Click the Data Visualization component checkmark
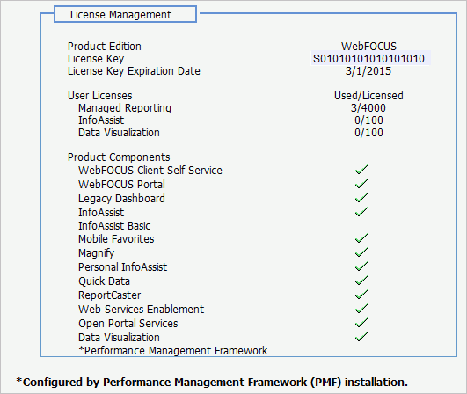 361,337
